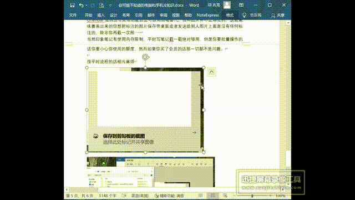355x200 pixels.
Task: Click the second screenshot image below the selected picture
Action: [x=151, y=172]
